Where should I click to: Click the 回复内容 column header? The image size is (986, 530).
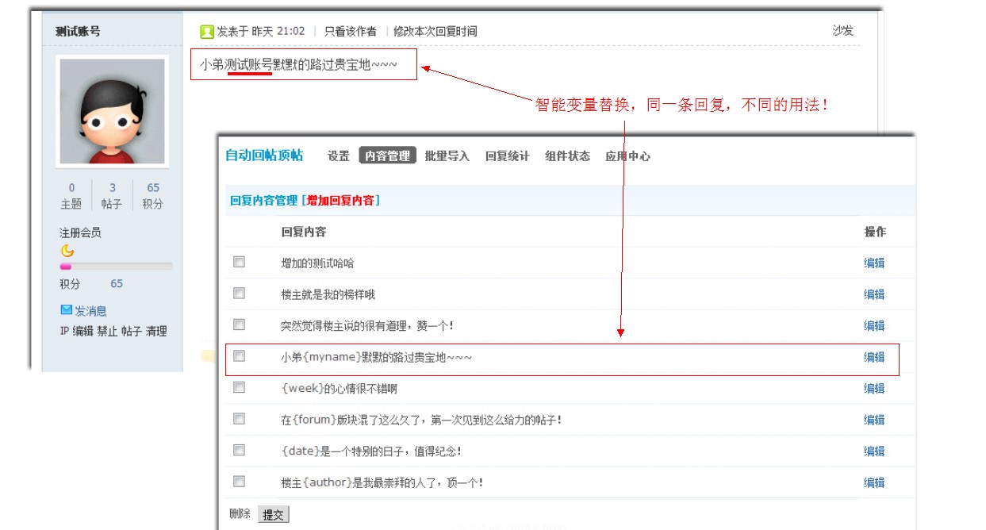pyautogui.click(x=303, y=232)
